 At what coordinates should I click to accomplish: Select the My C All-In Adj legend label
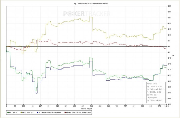28,113
